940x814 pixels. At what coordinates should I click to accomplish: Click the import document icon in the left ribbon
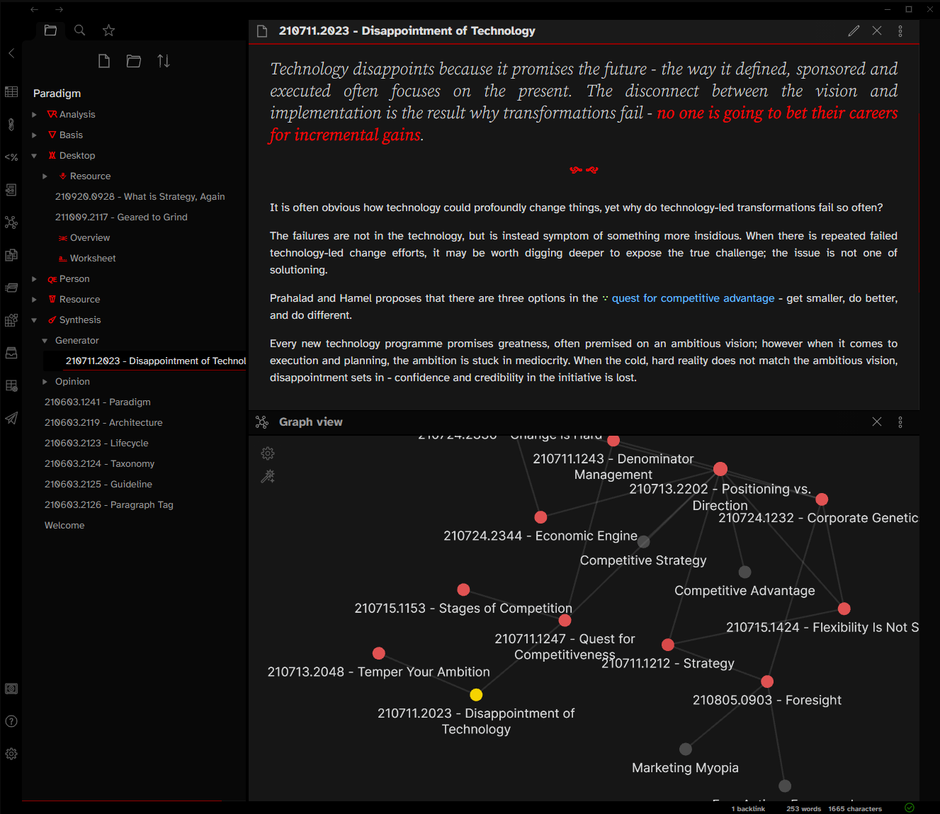(11, 190)
